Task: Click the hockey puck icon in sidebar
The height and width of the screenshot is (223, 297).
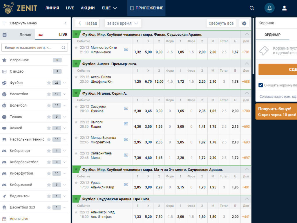Action: pos(4,128)
